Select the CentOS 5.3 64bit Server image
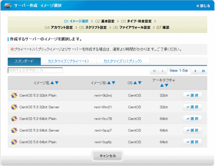Screen dimensions: 215x166 193,130
